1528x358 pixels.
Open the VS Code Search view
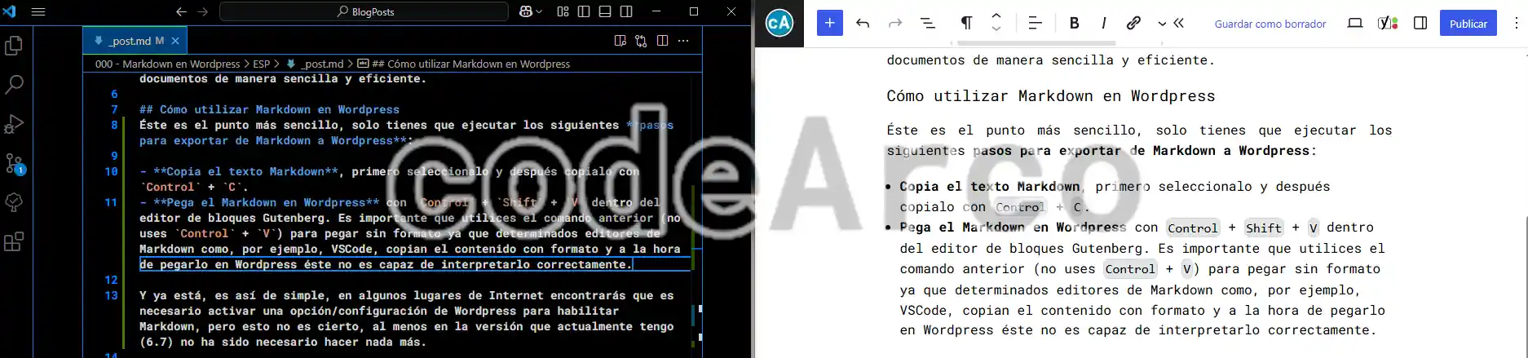tap(14, 85)
